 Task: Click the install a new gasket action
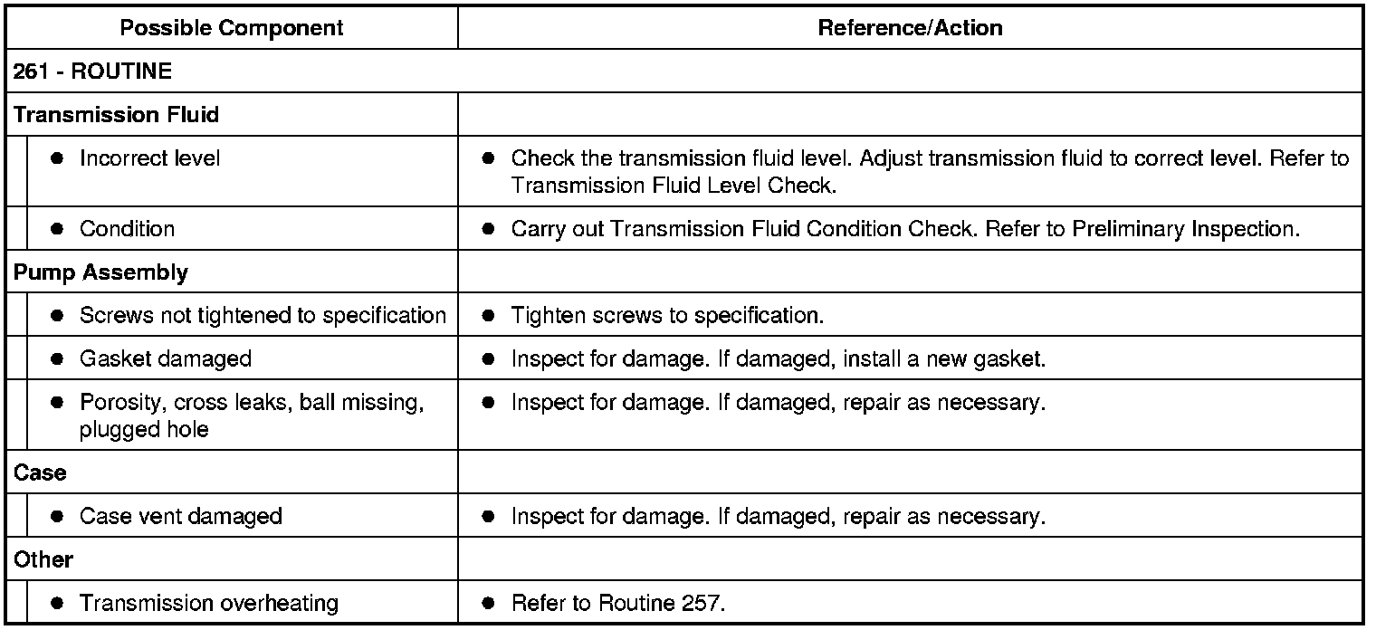[x=943, y=359]
